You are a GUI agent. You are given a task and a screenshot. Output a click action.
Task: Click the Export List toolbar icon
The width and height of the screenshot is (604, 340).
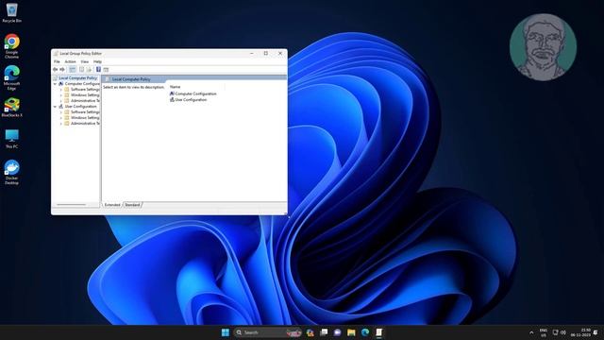(89, 69)
